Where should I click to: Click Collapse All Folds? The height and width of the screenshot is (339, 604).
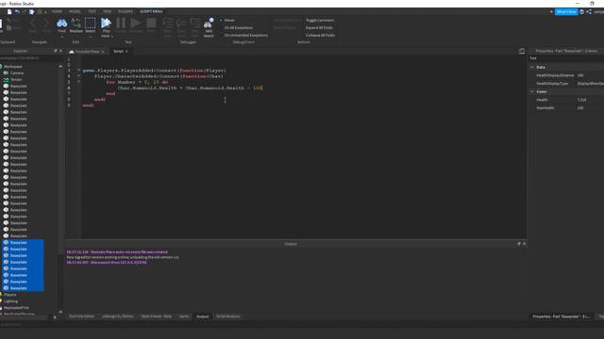tap(320, 35)
